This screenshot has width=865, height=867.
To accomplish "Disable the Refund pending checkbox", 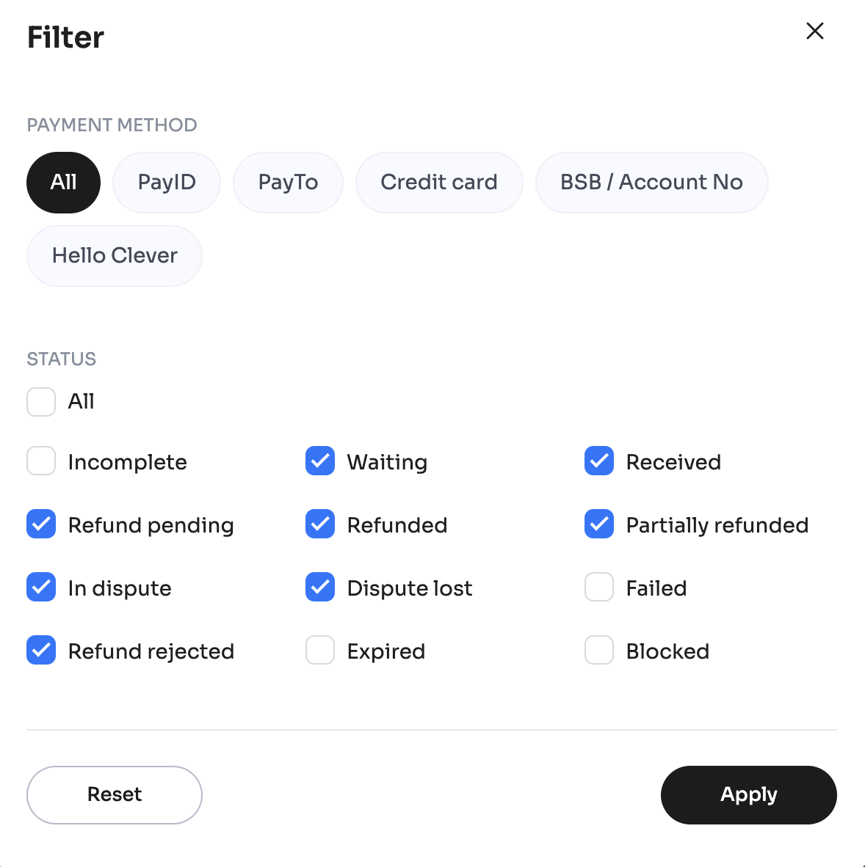I will point(41,524).
